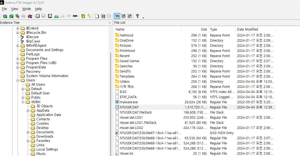Click Add All Attached Devices icon

click(x=11, y=16)
